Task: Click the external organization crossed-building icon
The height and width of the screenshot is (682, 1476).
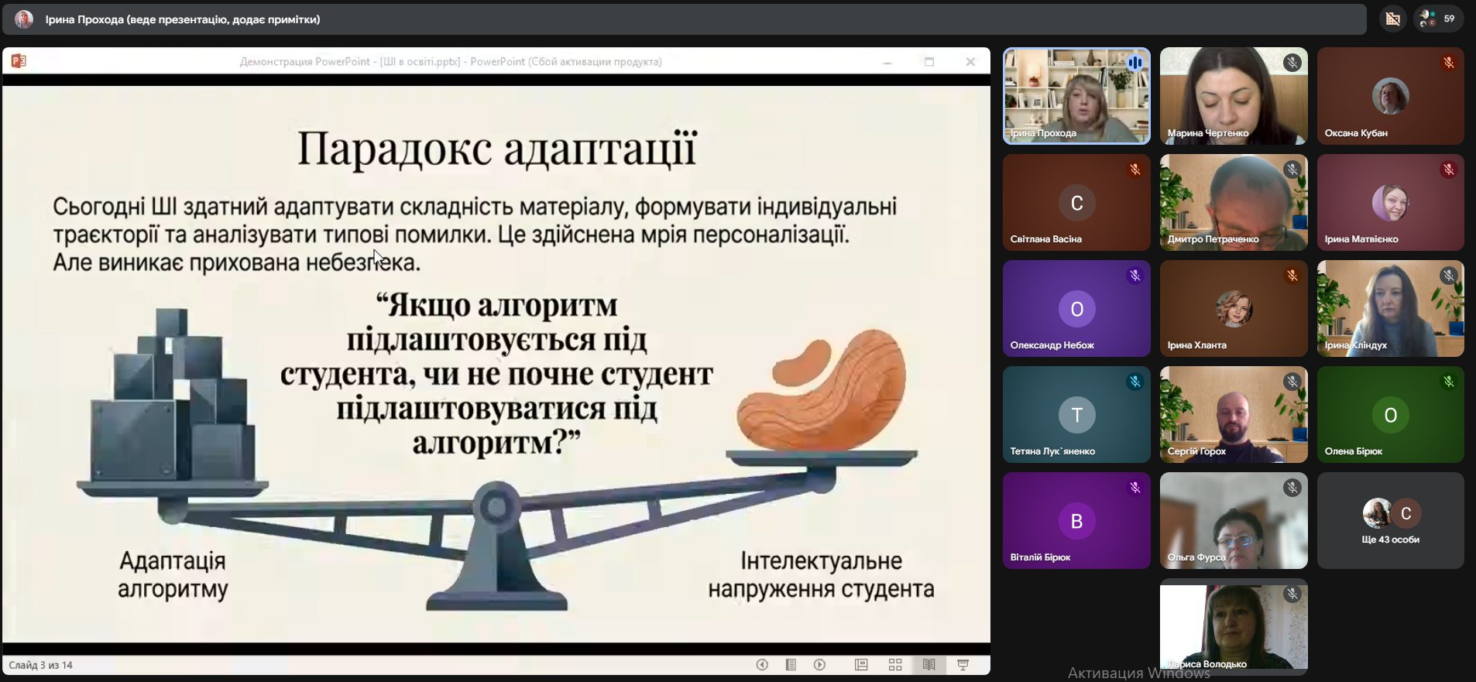Action: (1392, 19)
